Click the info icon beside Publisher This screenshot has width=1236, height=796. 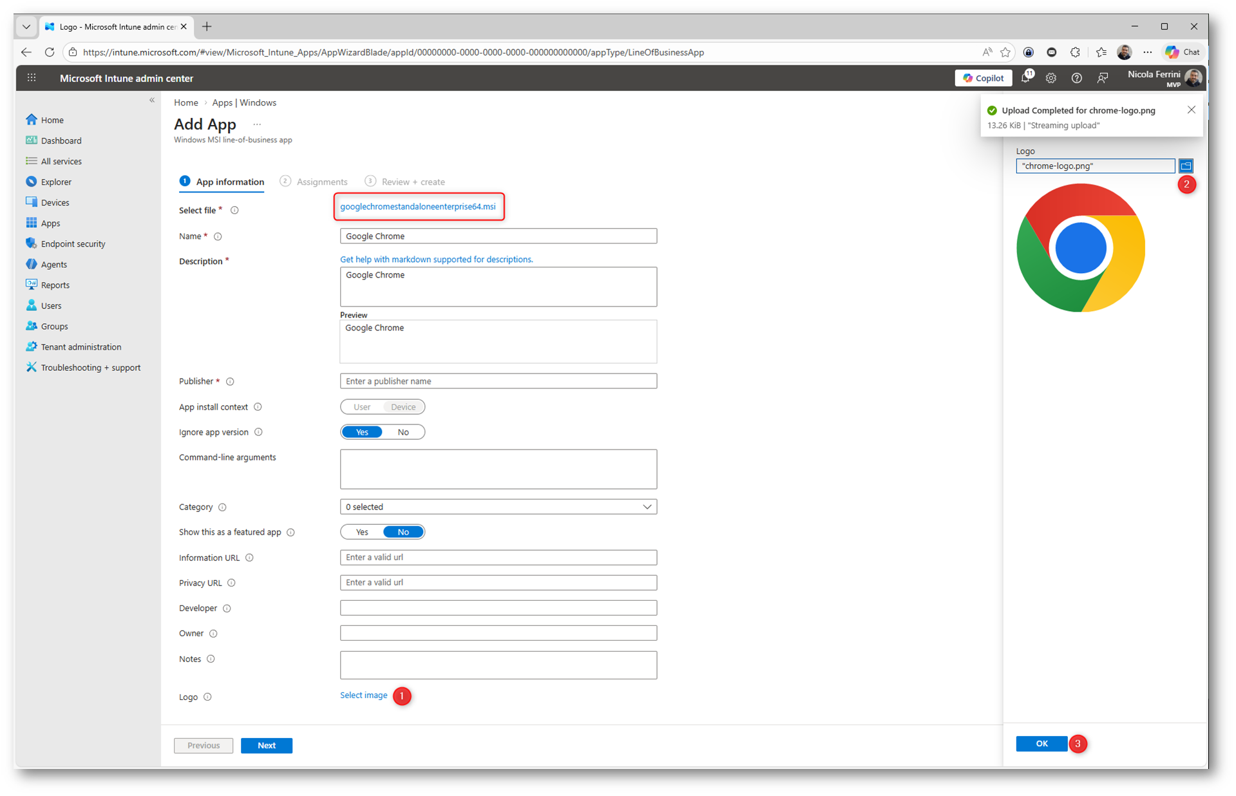click(230, 381)
